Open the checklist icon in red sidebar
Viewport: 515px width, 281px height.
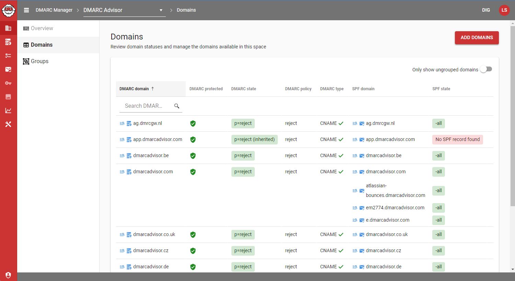point(8,56)
